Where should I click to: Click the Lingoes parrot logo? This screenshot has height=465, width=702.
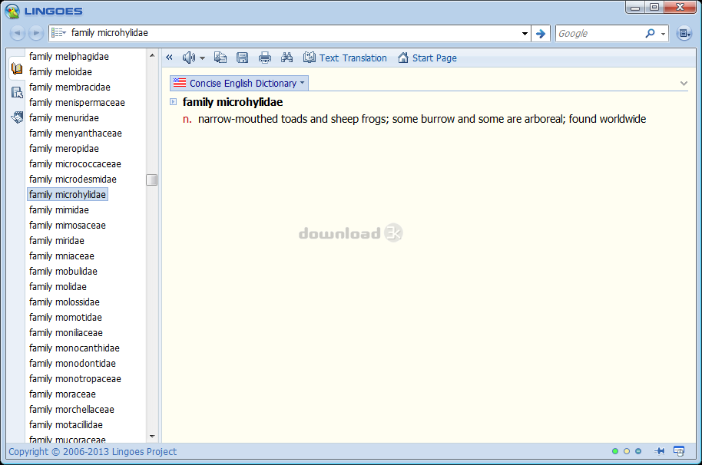tap(12, 11)
